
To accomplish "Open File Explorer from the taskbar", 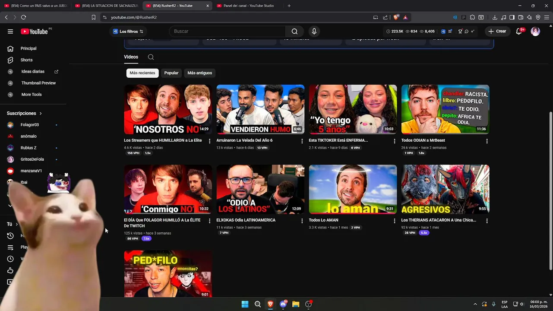I will pyautogui.click(x=296, y=304).
